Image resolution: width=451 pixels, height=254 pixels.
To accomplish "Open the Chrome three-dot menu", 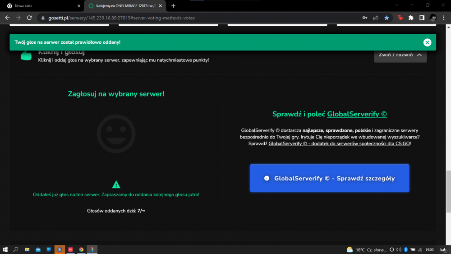I will pos(443,18).
